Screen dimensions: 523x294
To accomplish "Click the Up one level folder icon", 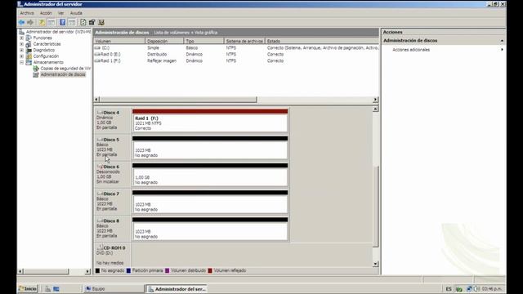I will 42,22.
